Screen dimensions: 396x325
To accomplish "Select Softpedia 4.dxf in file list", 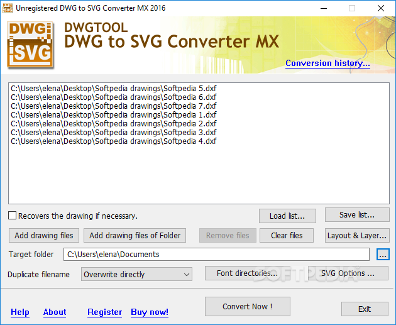I will pyautogui.click(x=114, y=141).
